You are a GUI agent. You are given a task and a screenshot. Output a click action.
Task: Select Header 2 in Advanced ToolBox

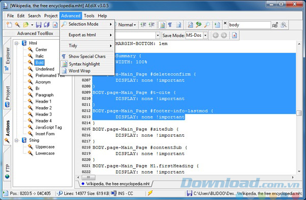[43, 108]
